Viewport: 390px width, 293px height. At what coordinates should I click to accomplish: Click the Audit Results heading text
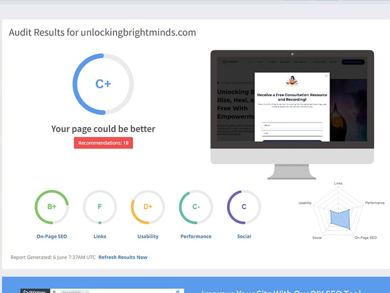click(102, 33)
